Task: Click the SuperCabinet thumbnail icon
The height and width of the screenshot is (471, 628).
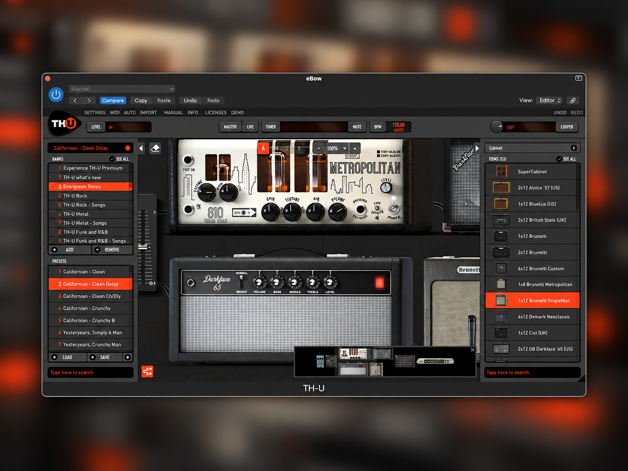Action: [502, 172]
